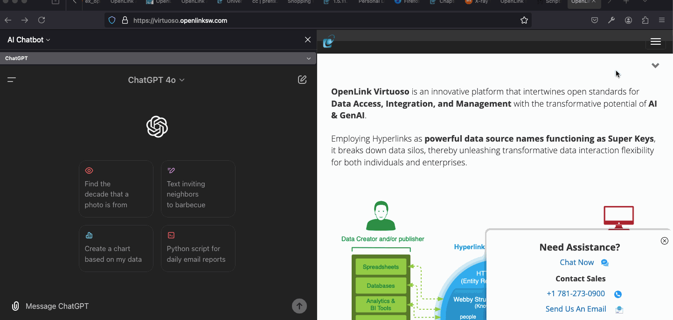Attach a file with the paperclip icon
This screenshot has height=320, width=673.
15,306
